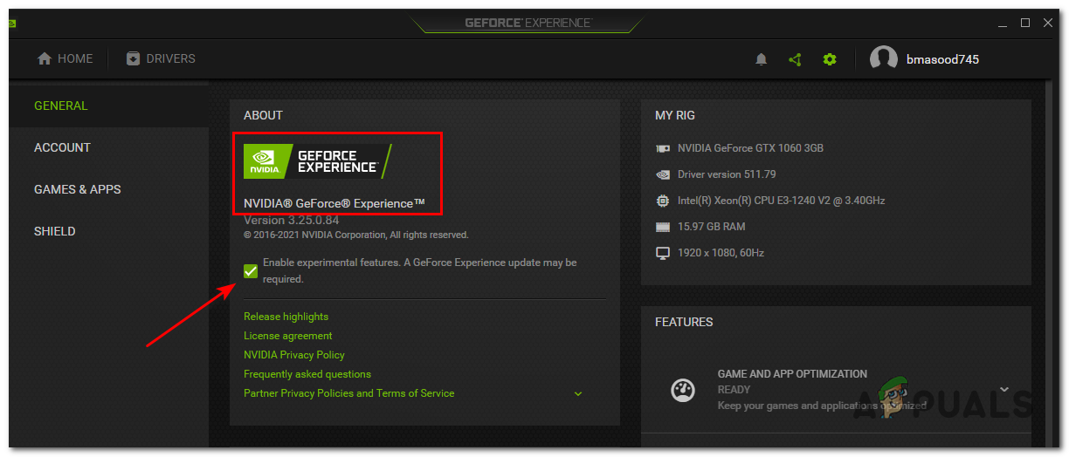
Task: Click the Driver version 511.79 text
Action: [x=727, y=174]
